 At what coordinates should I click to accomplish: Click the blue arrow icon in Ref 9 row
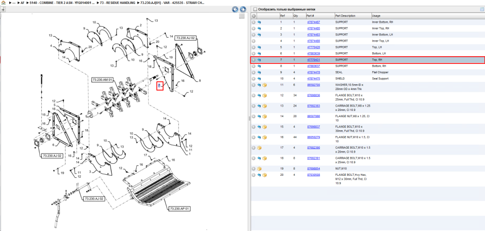point(259,72)
